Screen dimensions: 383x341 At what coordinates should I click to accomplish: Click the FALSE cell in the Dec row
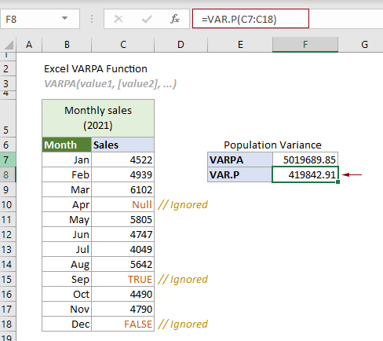coord(123,324)
